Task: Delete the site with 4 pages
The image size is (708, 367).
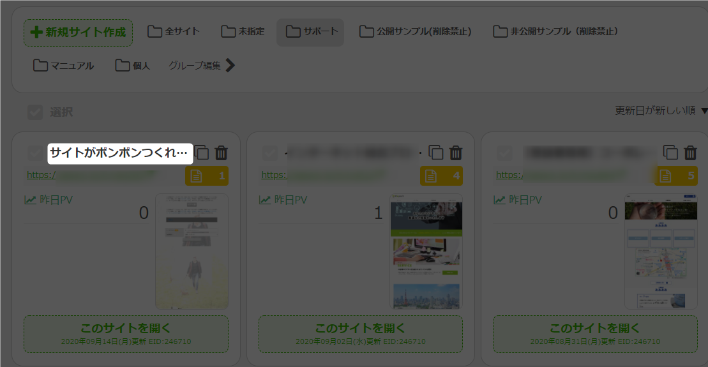Action: click(x=456, y=153)
